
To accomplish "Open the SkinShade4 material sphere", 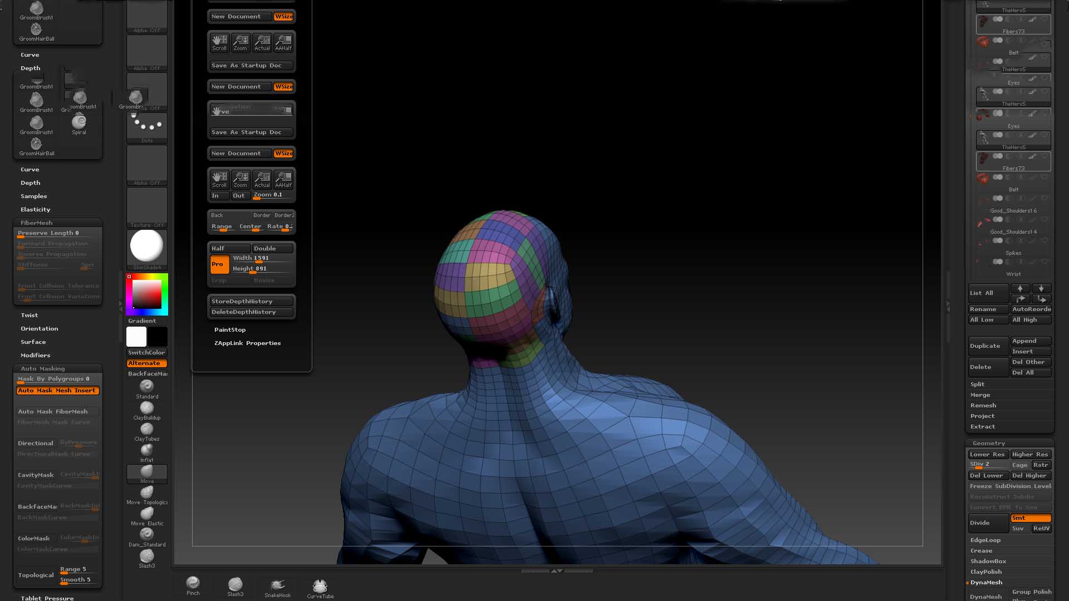I will 147,249.
